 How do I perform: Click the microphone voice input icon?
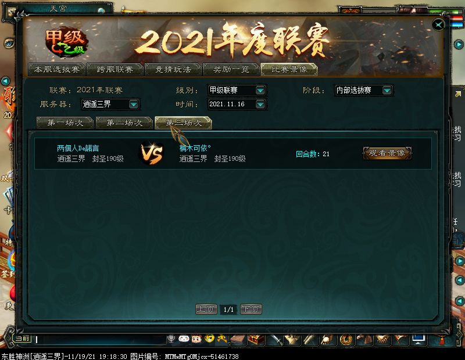point(171,339)
